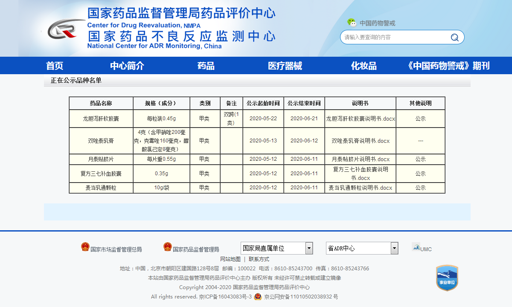Click the WeChat 中国药物警戒 icon
512x307 pixels.
(x=352, y=23)
